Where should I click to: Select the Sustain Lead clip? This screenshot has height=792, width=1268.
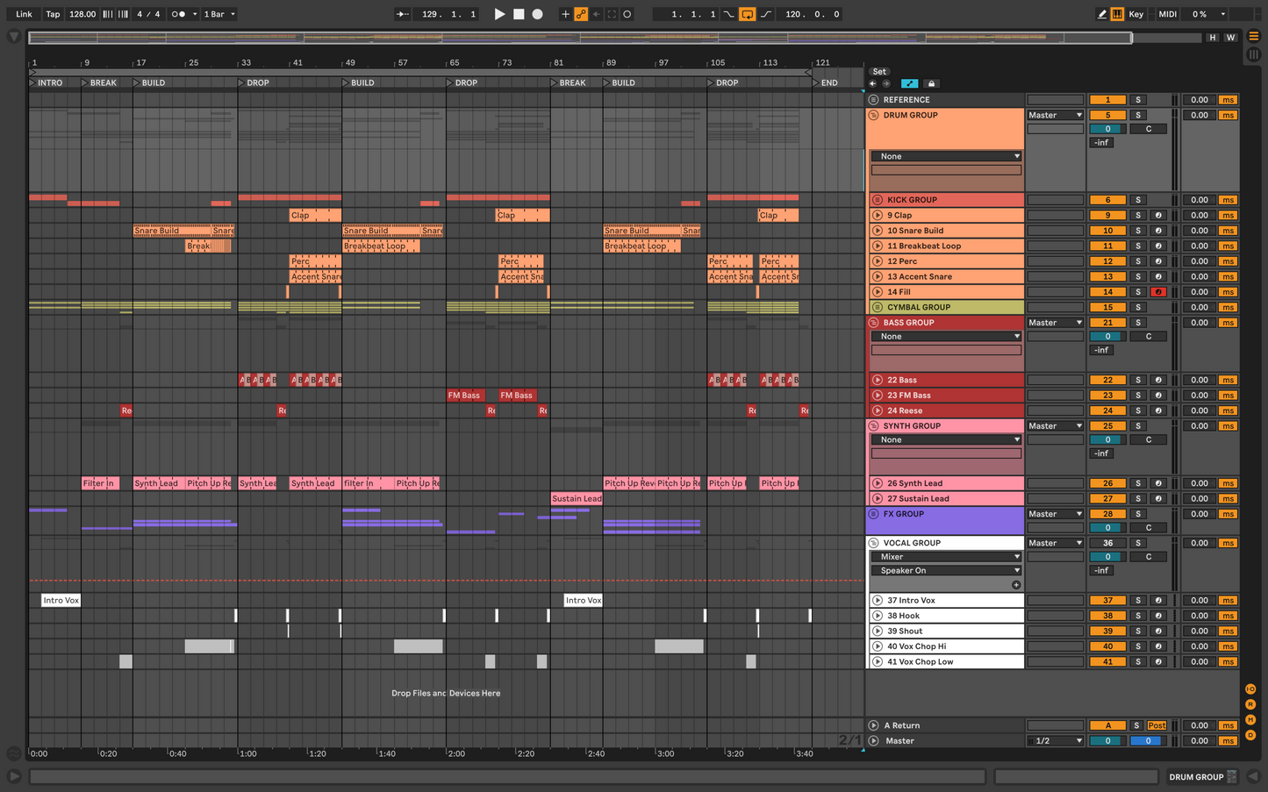point(577,499)
